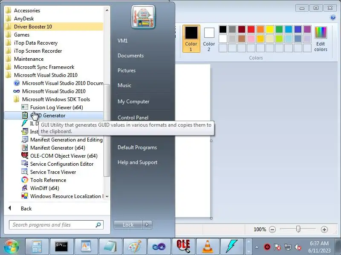The image size is (341, 255).
Task: Open Command Prompt from the taskbar
Action: (61, 246)
